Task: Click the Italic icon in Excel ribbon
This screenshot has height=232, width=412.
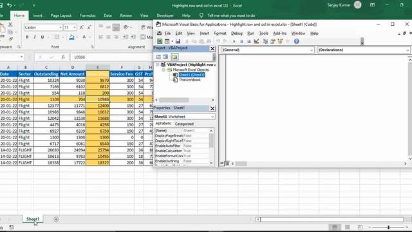Action: tap(34, 37)
